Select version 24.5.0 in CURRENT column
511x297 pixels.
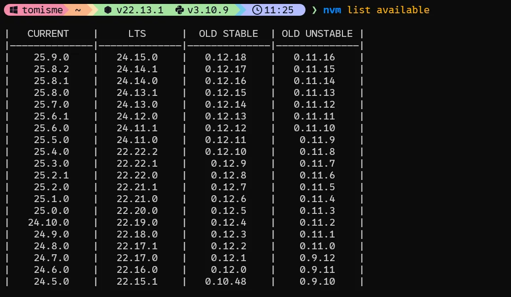pyautogui.click(x=51, y=281)
